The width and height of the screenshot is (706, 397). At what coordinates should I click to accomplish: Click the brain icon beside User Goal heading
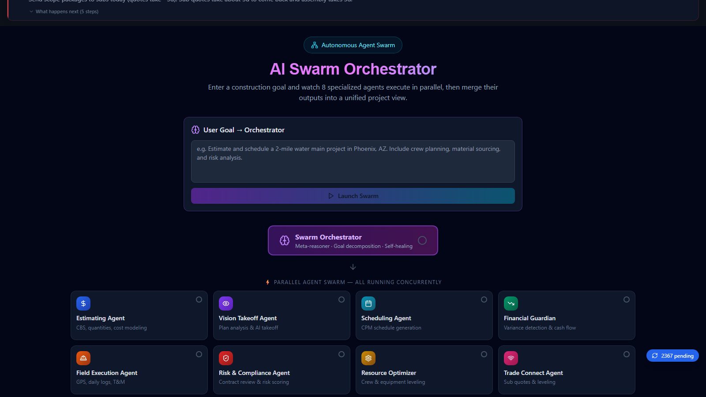(195, 130)
